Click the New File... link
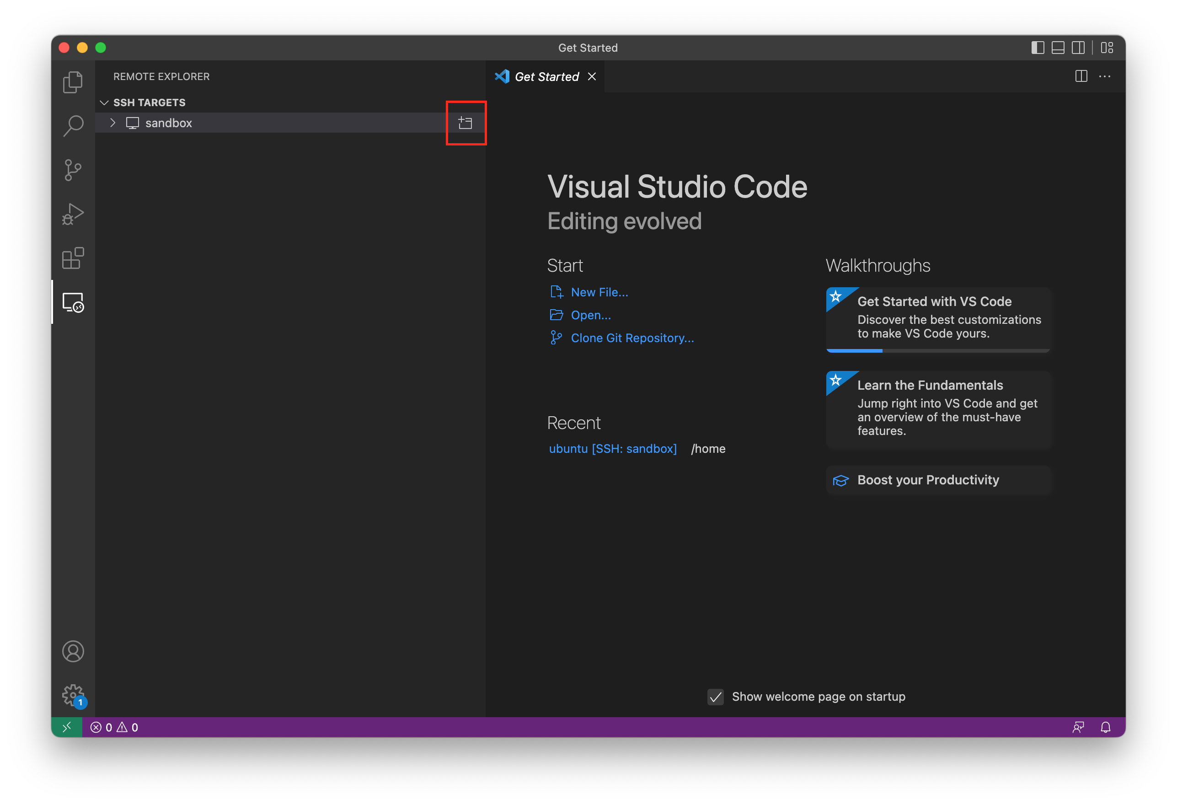The height and width of the screenshot is (805, 1177). click(599, 292)
